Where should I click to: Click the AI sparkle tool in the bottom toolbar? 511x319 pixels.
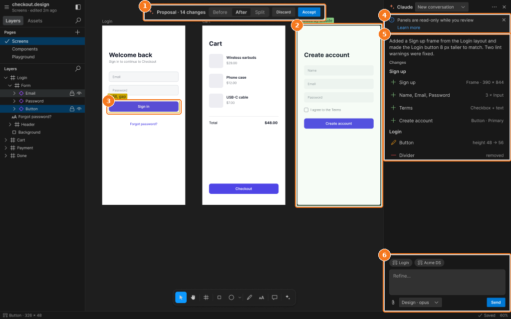click(287, 297)
